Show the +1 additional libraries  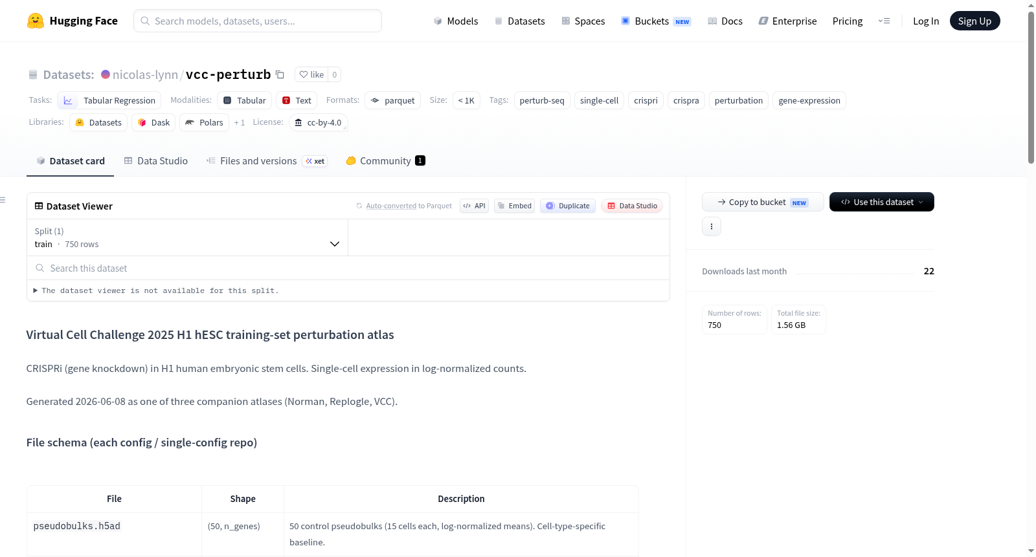240,122
